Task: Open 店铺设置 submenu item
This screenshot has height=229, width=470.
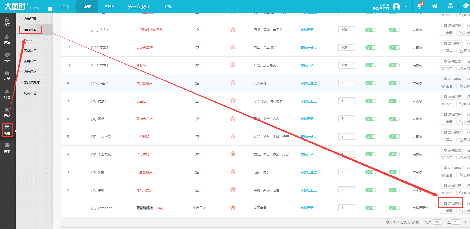Action: tap(30, 19)
